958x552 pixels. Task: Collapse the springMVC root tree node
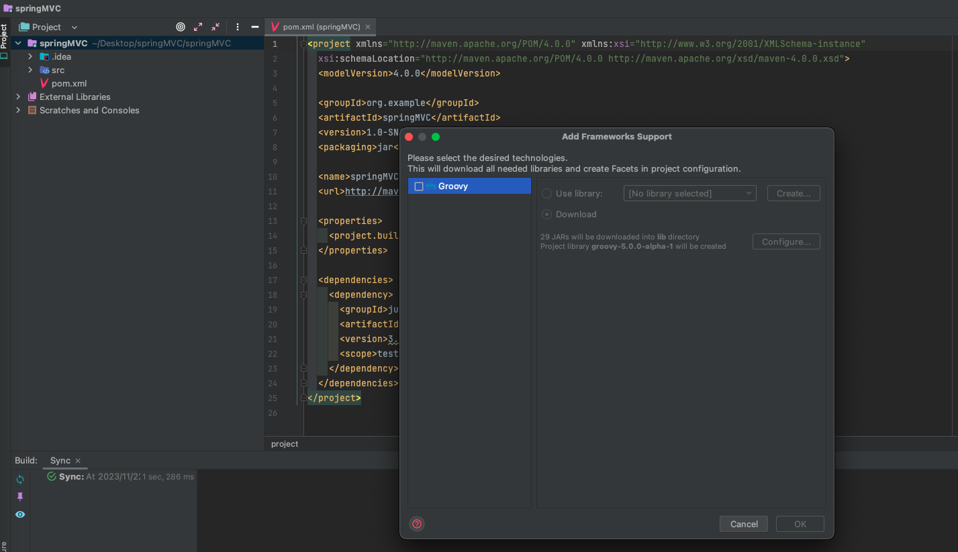coord(18,43)
